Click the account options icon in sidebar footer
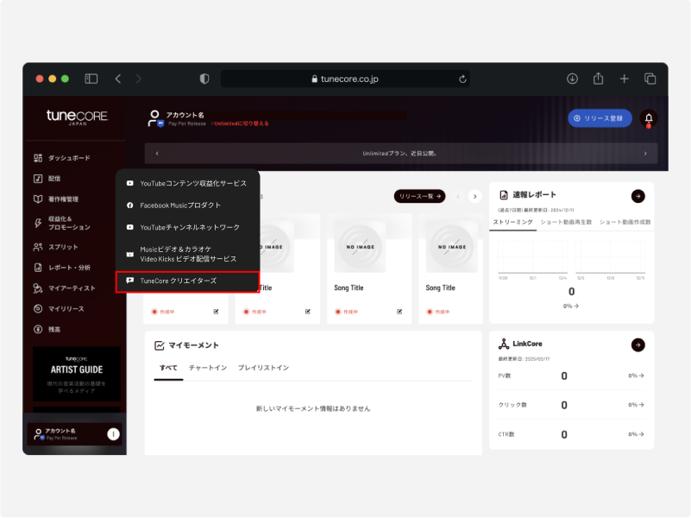This screenshot has height=518, width=691. click(113, 434)
